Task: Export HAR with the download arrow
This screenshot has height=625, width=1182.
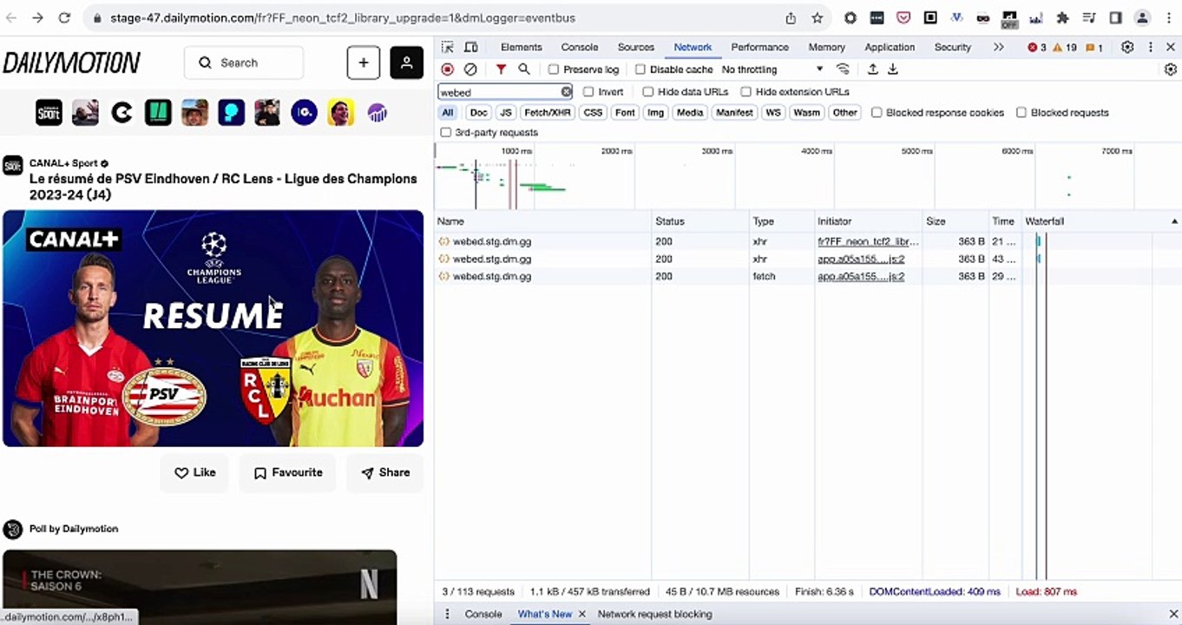Action: pyautogui.click(x=892, y=69)
